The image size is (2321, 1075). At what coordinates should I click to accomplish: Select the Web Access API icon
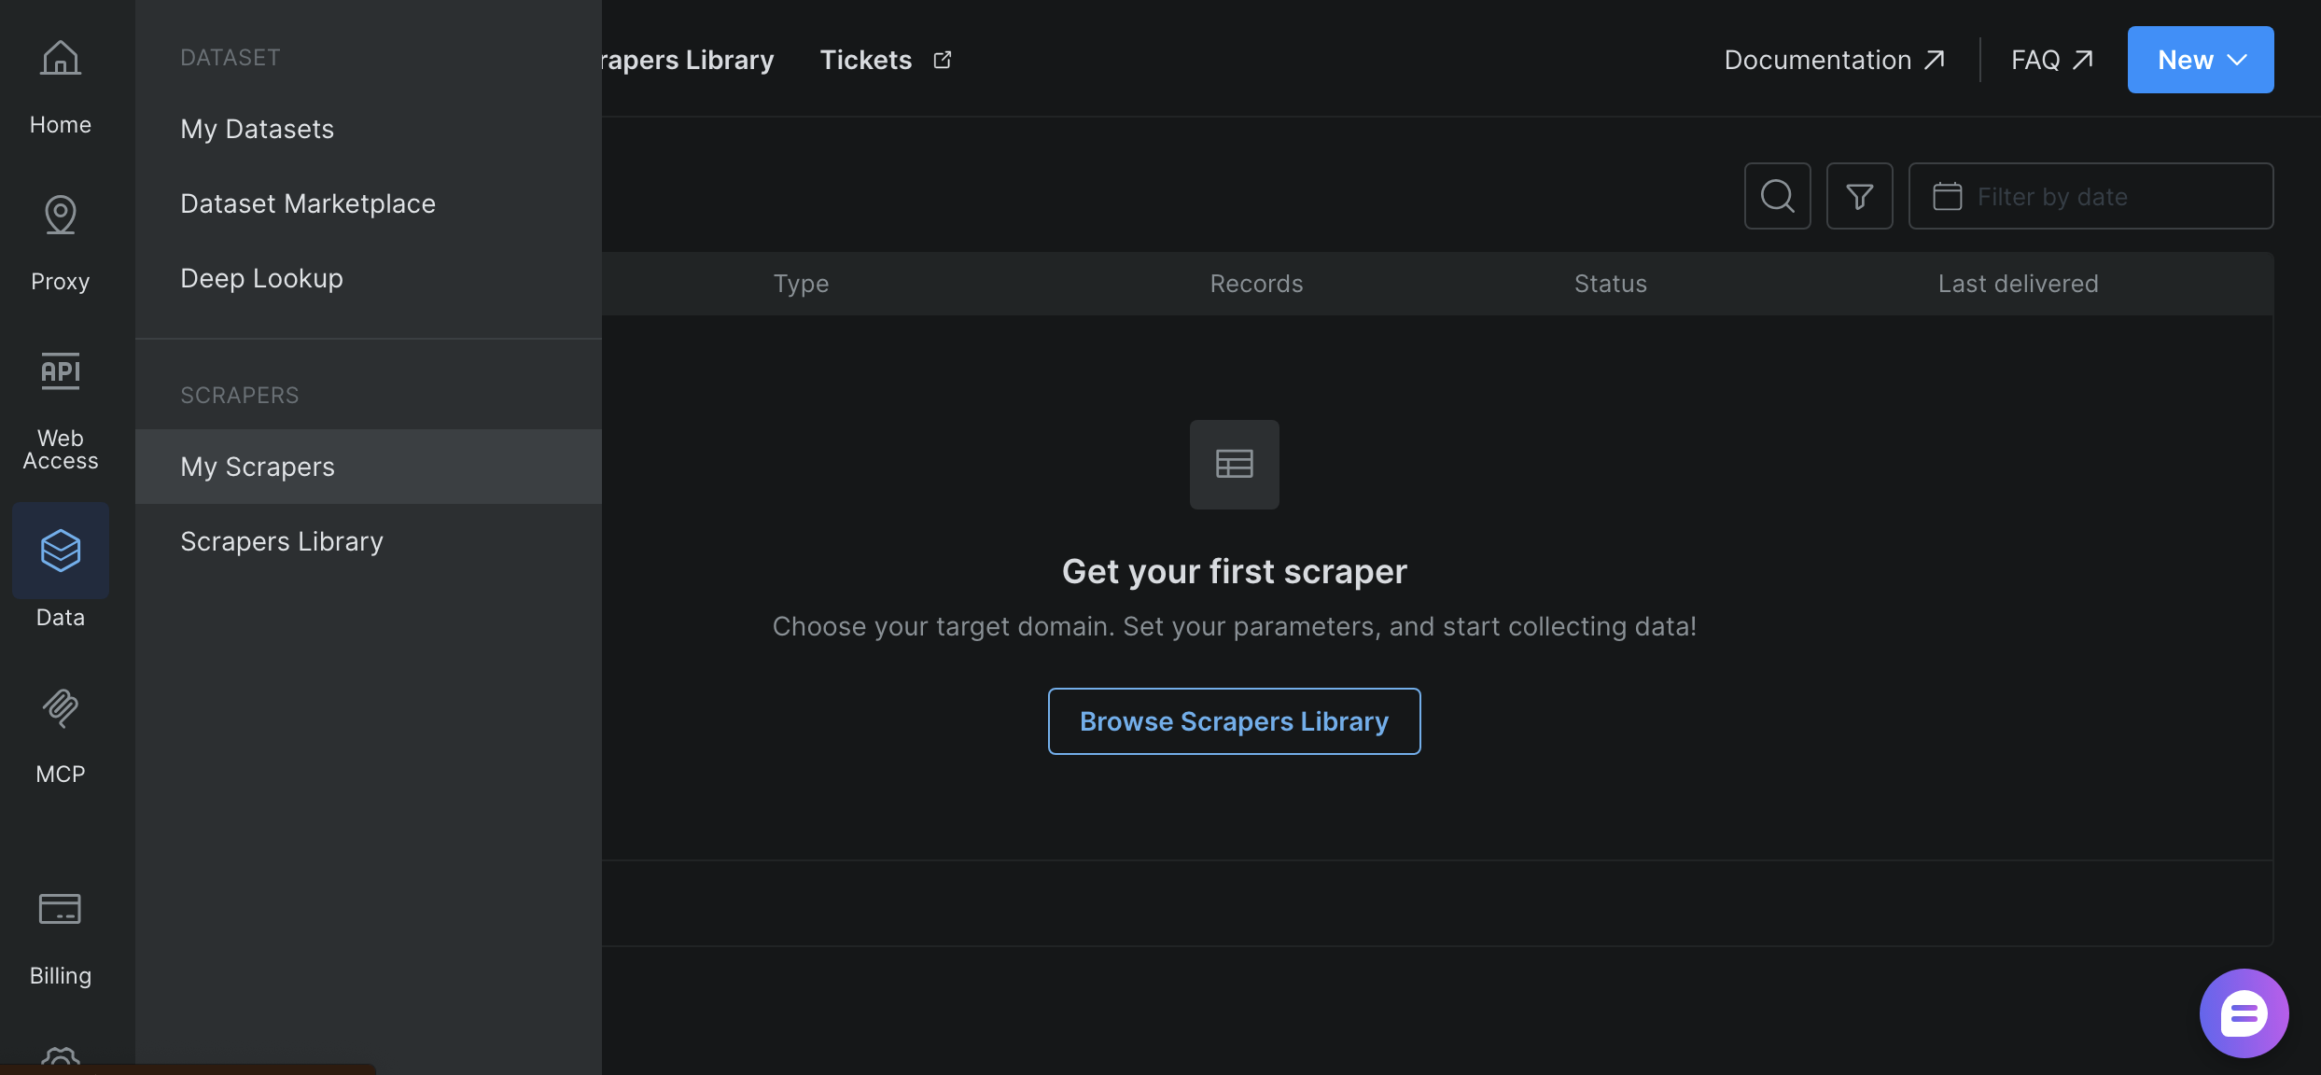[x=61, y=371]
